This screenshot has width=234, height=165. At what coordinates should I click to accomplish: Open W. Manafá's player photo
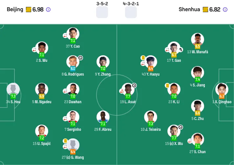(198, 39)
